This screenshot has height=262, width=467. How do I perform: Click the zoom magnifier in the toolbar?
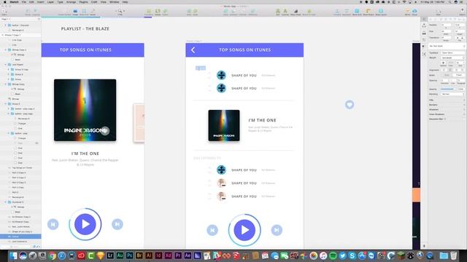pyautogui.click(x=120, y=11)
